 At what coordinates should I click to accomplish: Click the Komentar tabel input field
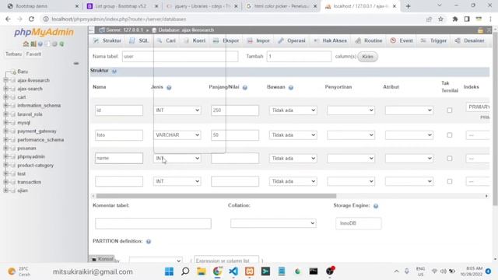pos(153,223)
